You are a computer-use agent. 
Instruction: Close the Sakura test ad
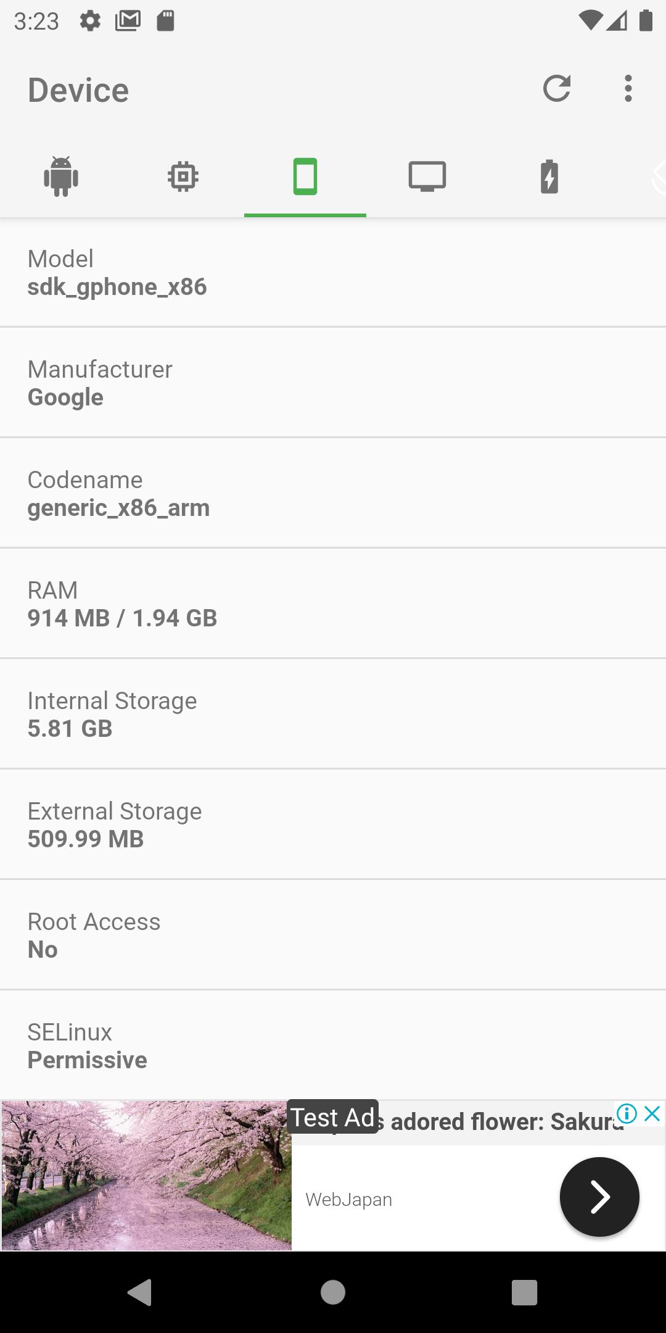point(652,1114)
